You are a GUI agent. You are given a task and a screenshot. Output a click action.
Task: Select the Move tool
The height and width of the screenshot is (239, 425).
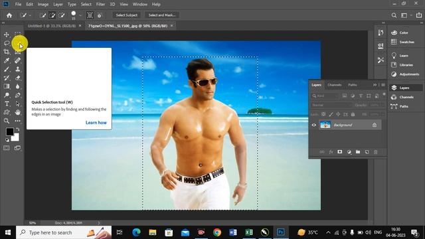[x=7, y=35]
